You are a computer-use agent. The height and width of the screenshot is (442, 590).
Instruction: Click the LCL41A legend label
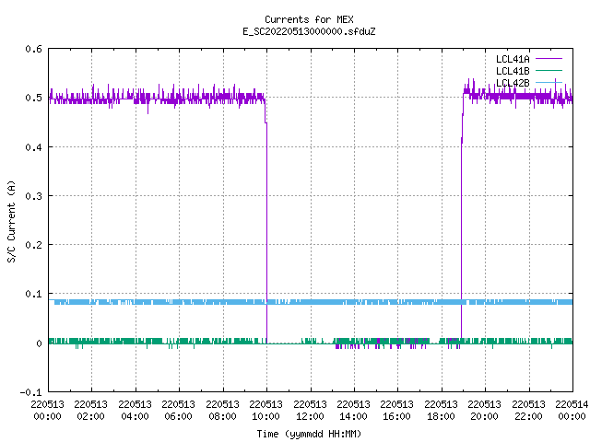click(x=513, y=59)
